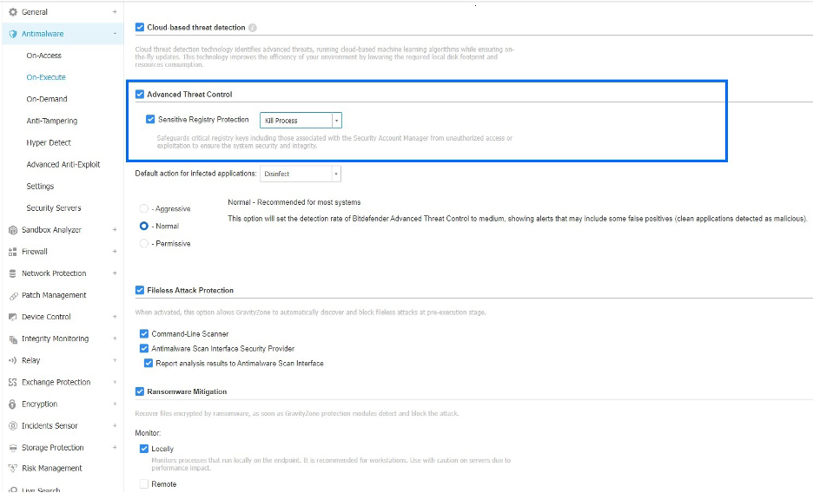Expand the Device Control section
The width and height of the screenshot is (813, 493).
click(x=115, y=317)
